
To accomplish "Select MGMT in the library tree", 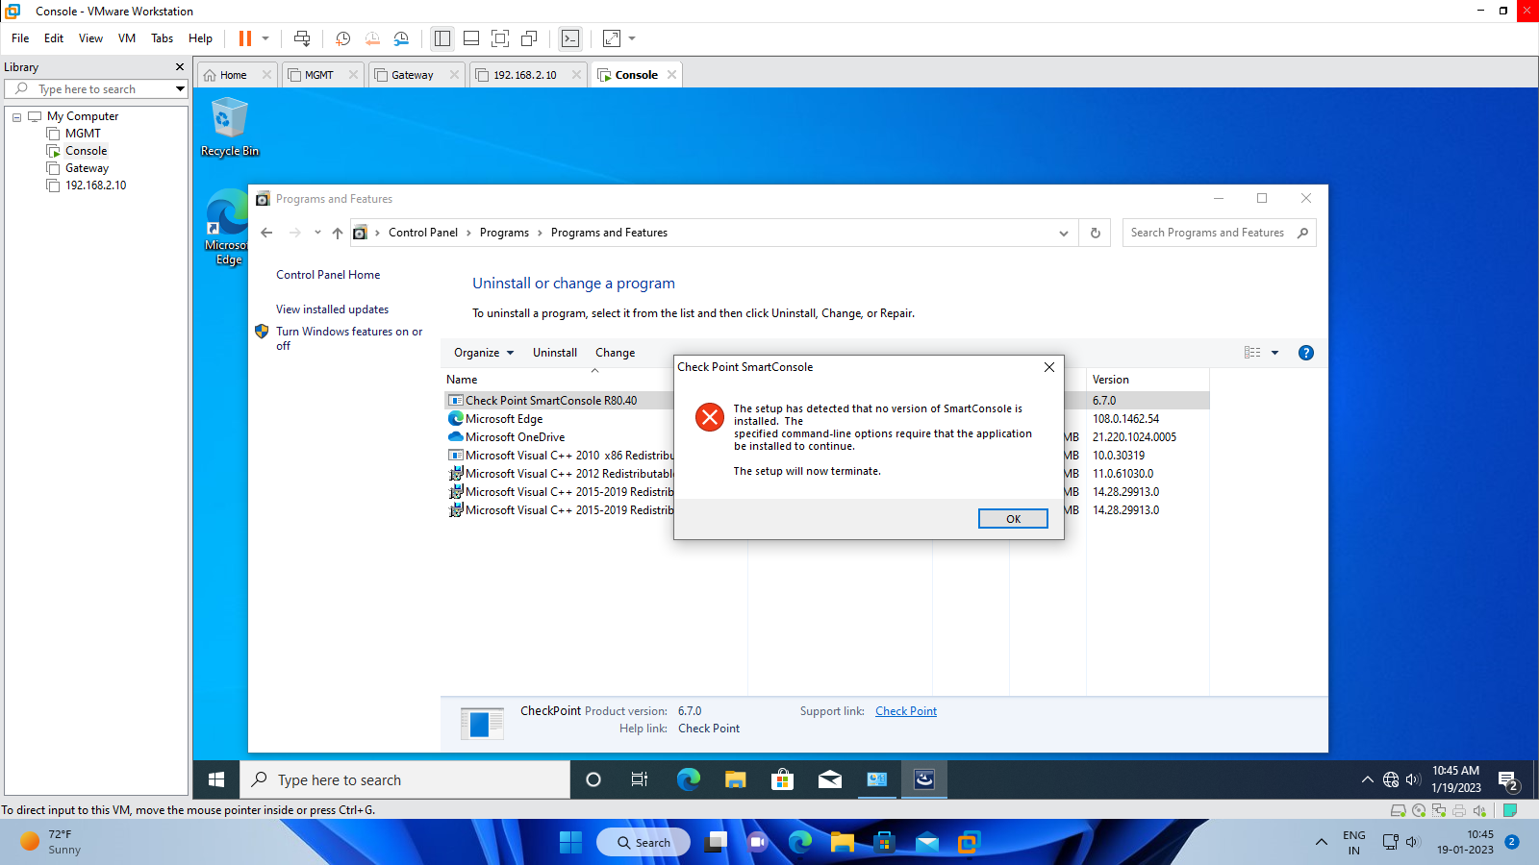I will tap(83, 134).
